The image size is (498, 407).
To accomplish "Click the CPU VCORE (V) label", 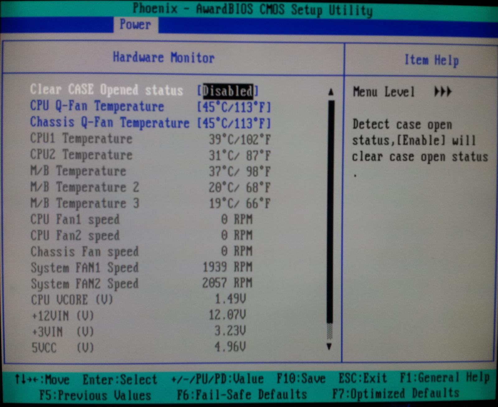I will point(72,300).
